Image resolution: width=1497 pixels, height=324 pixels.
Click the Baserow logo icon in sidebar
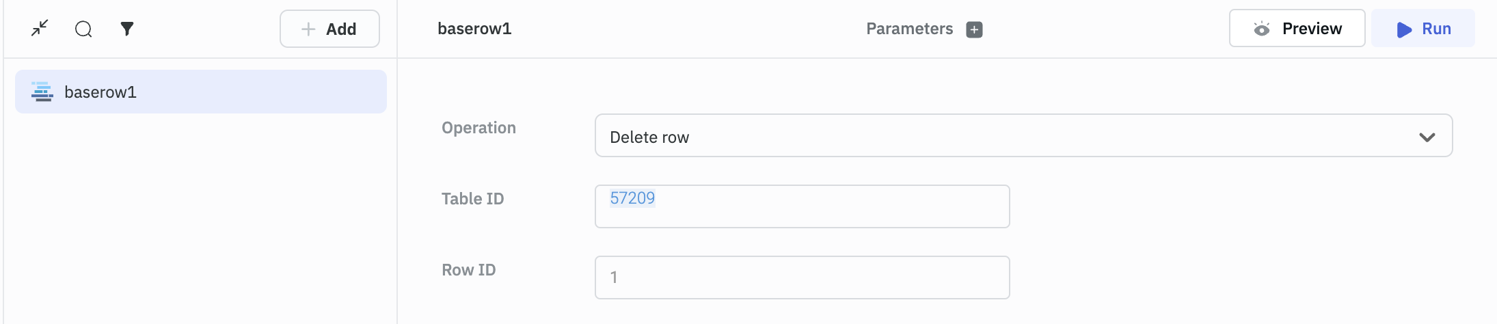pos(42,92)
